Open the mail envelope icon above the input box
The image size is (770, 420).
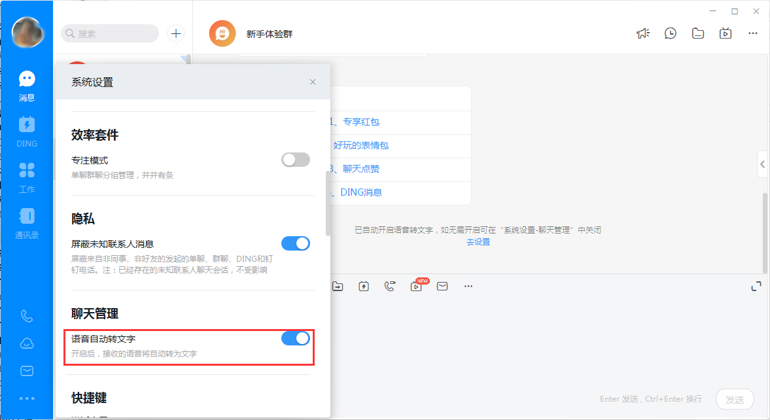tap(442, 286)
